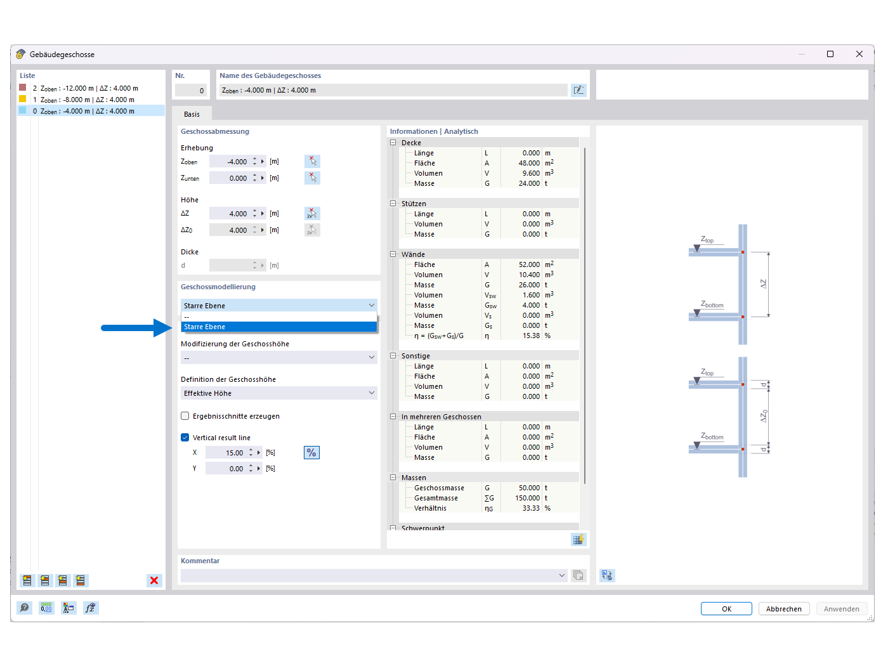
Task: Collapse the In mehreren Geschossen group
Action: pos(393,417)
